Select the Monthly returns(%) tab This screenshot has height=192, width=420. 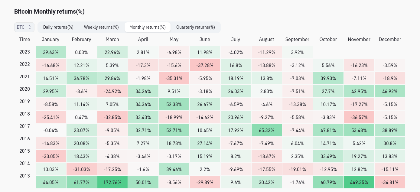pyautogui.click(x=148, y=27)
